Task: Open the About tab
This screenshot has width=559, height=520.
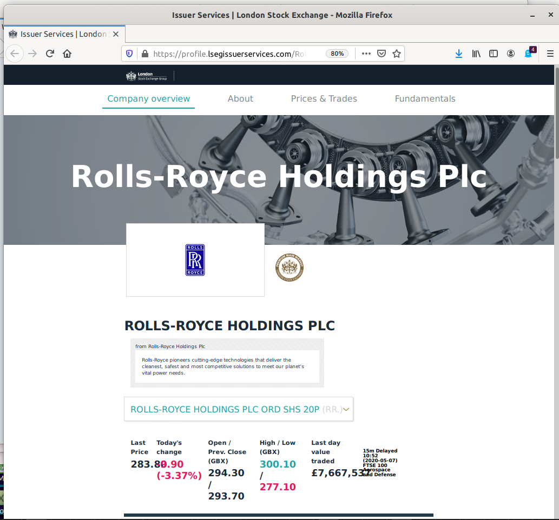Action: (240, 99)
